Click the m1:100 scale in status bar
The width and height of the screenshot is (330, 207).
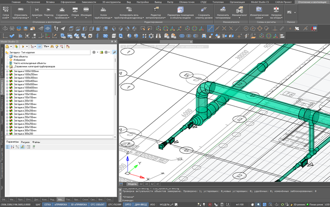[x=240, y=204]
